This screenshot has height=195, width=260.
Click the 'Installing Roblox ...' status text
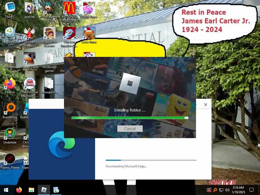[x=130, y=110]
